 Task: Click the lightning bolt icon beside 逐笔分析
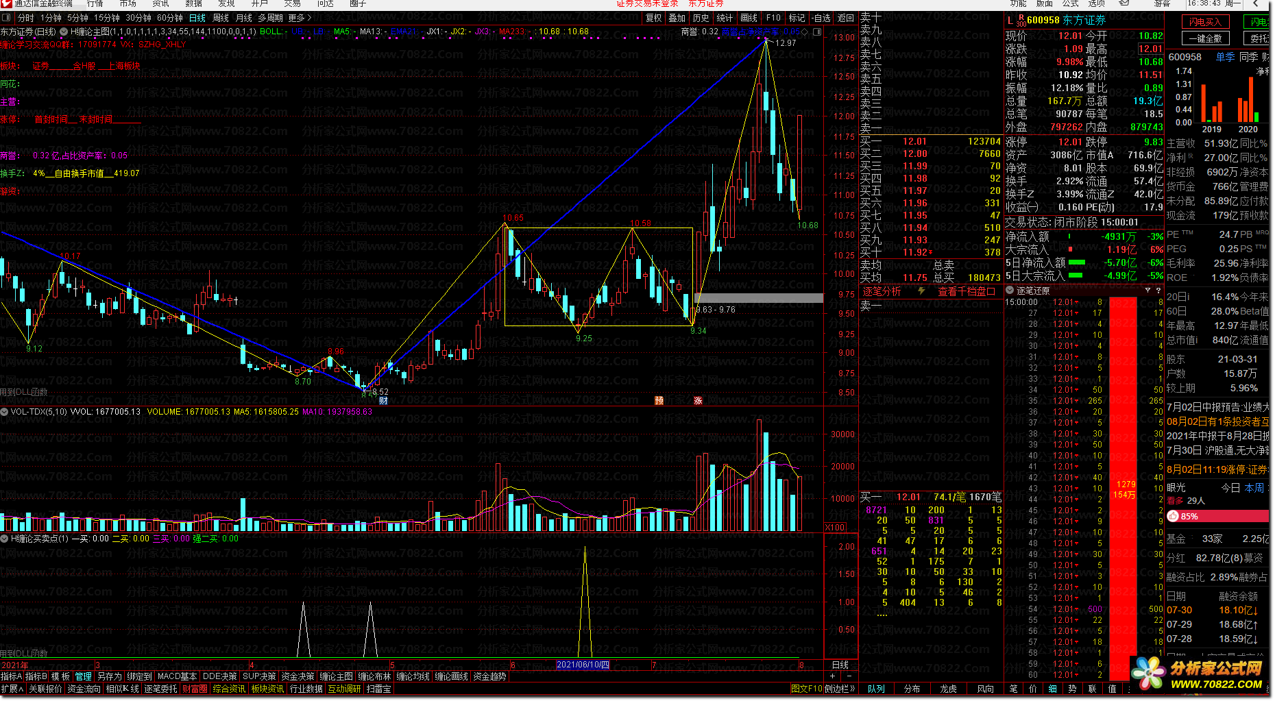coord(921,291)
